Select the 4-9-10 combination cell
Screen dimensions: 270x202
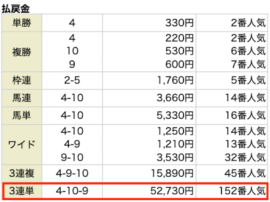click(x=72, y=173)
